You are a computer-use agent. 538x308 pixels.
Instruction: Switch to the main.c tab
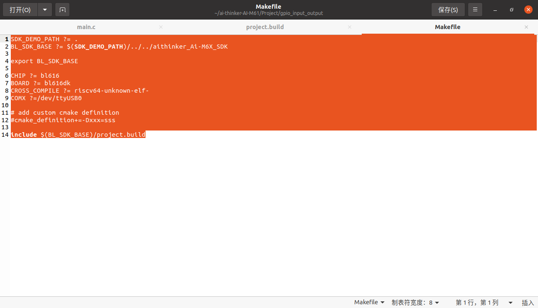point(86,27)
